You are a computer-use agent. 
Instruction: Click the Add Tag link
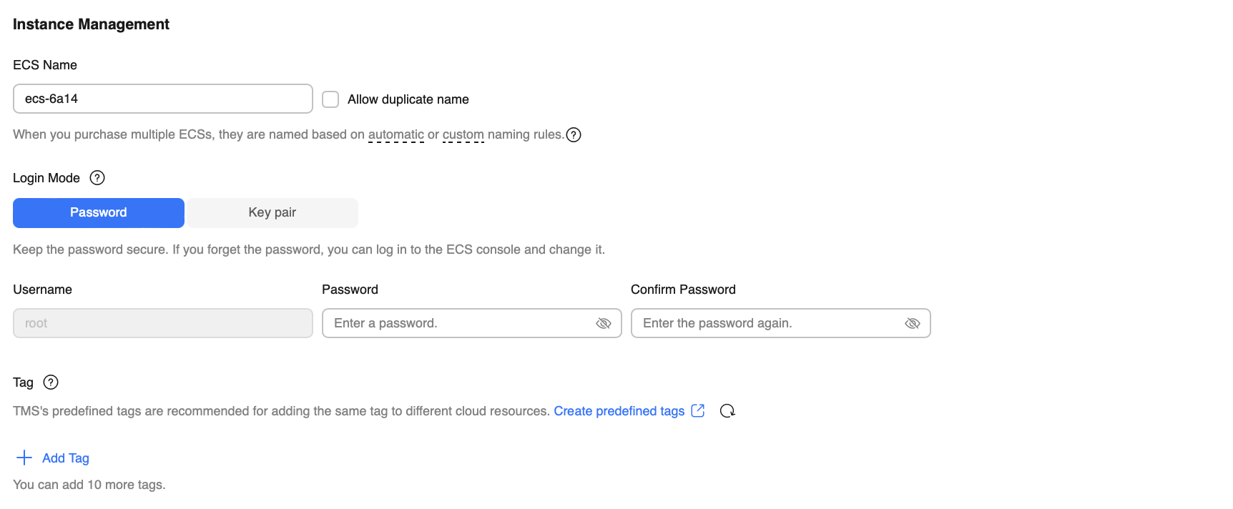66,458
